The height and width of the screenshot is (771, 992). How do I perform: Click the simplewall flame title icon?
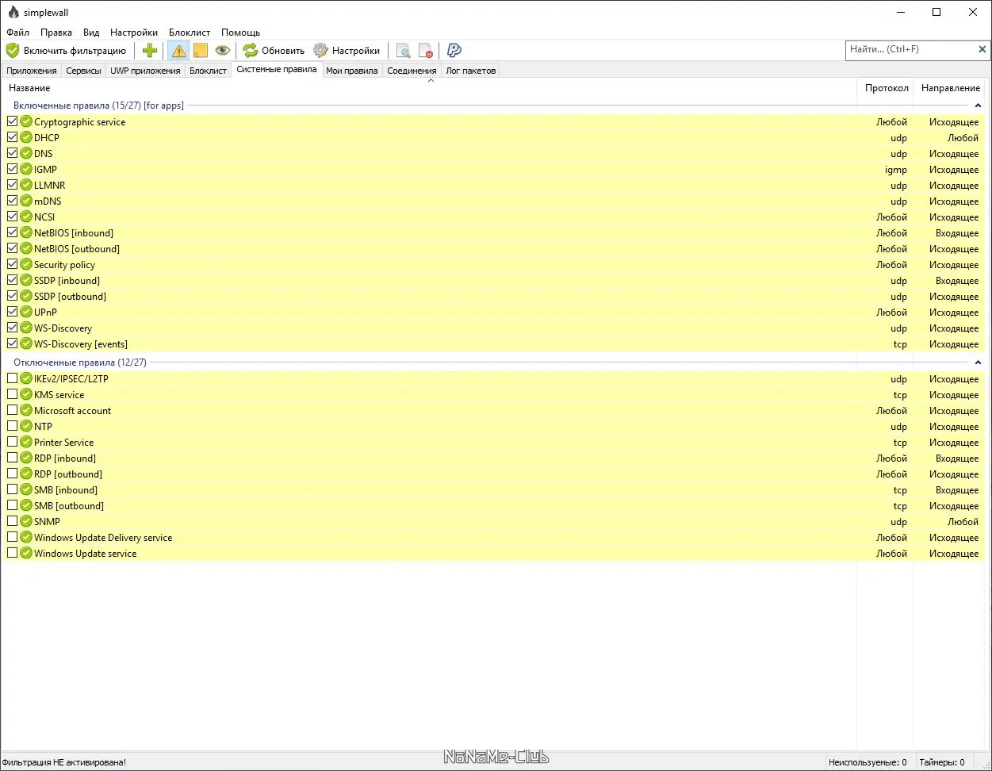13,13
